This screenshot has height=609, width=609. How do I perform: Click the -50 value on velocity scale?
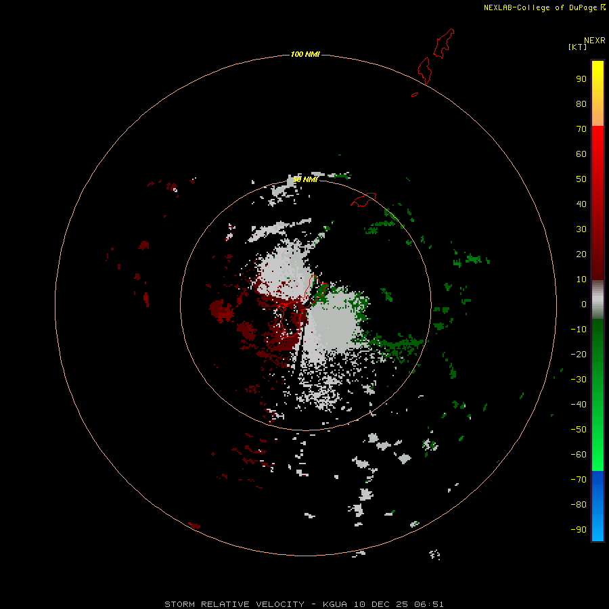point(579,429)
